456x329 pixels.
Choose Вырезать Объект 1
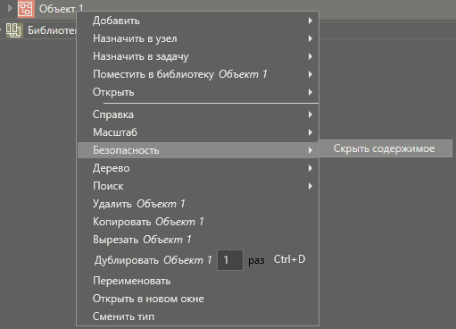(x=198, y=240)
